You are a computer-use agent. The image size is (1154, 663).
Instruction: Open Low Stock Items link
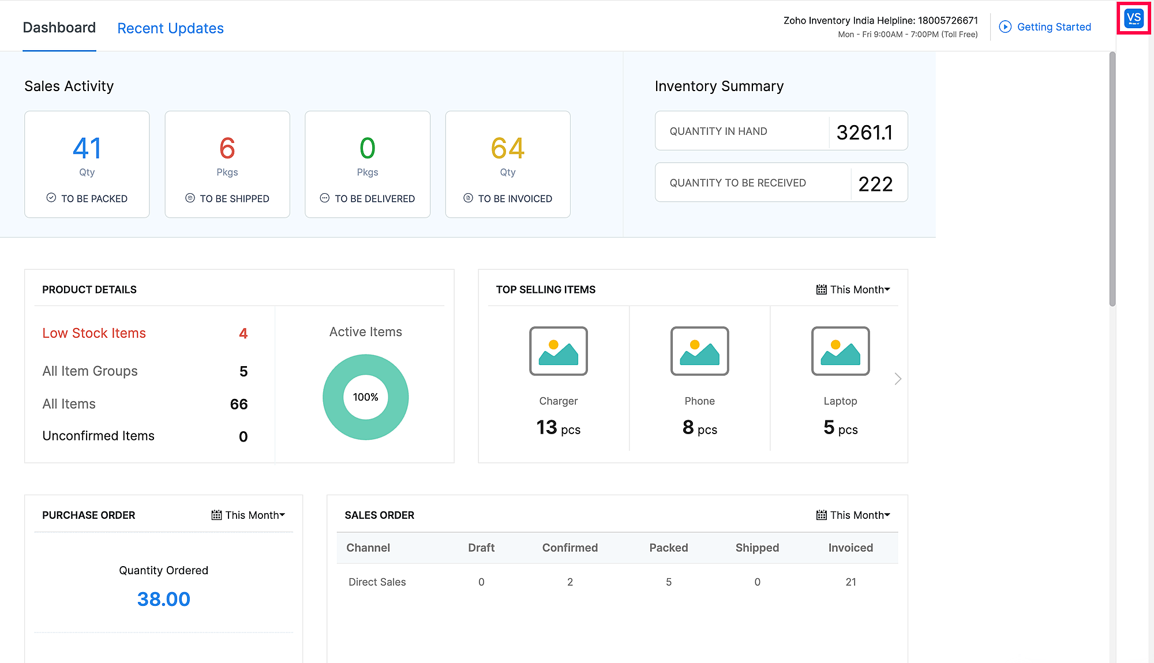tap(94, 333)
